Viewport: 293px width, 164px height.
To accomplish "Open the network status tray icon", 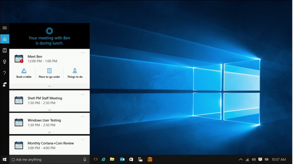I will (247, 160).
